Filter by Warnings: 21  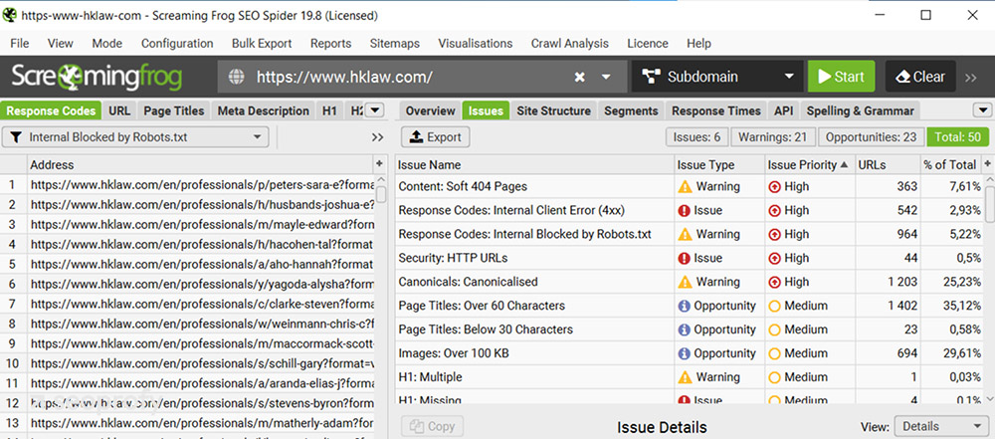(773, 137)
